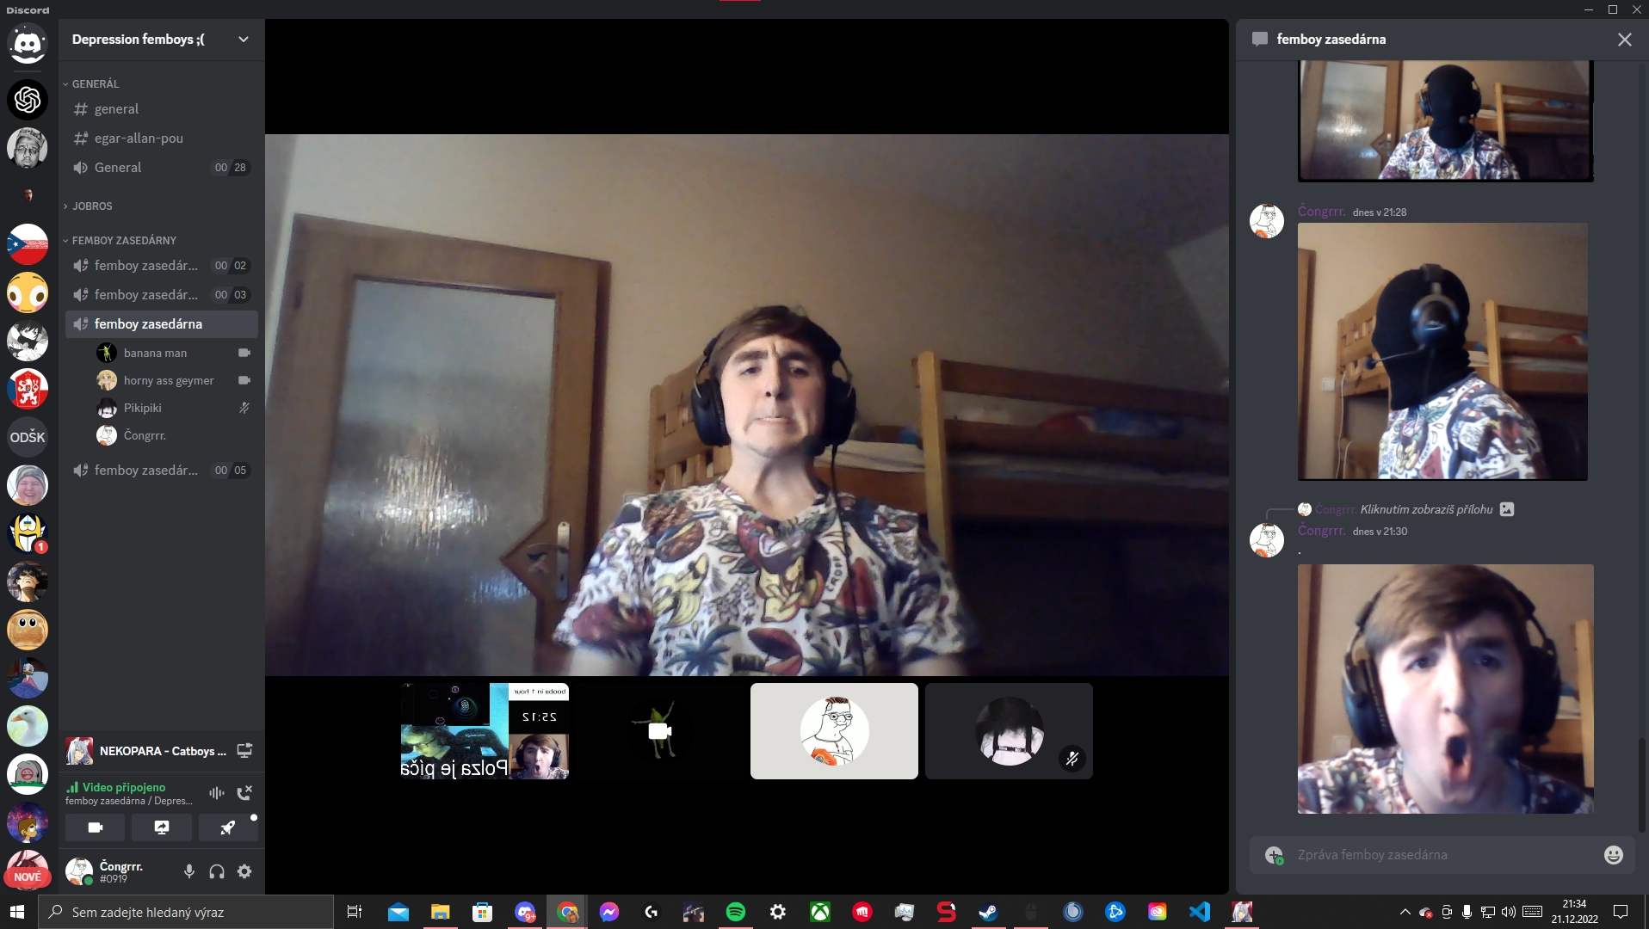Open noise suppression settings

(x=216, y=792)
